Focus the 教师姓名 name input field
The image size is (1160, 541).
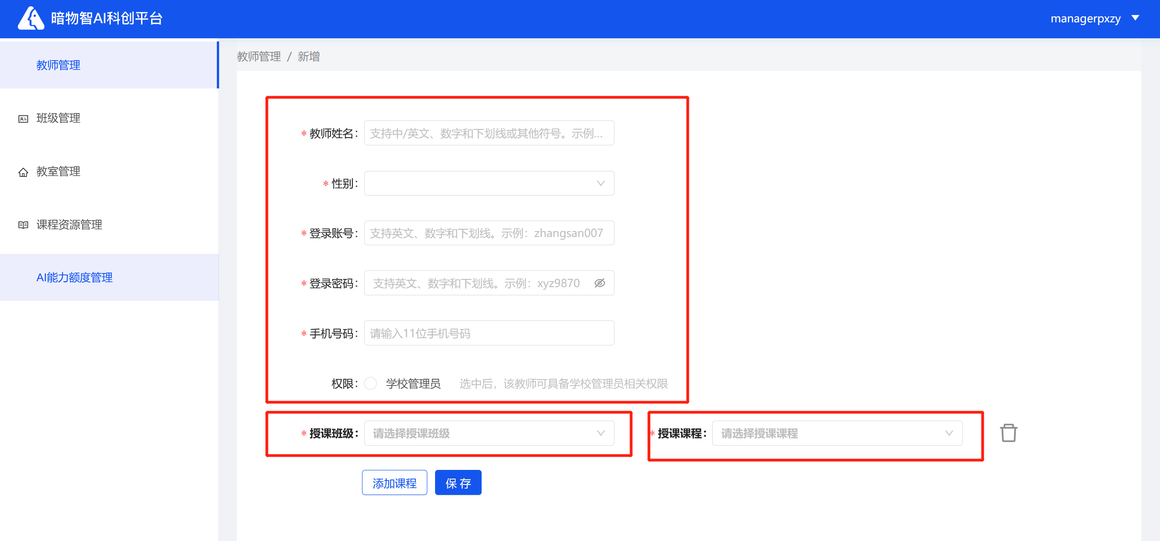tap(489, 133)
